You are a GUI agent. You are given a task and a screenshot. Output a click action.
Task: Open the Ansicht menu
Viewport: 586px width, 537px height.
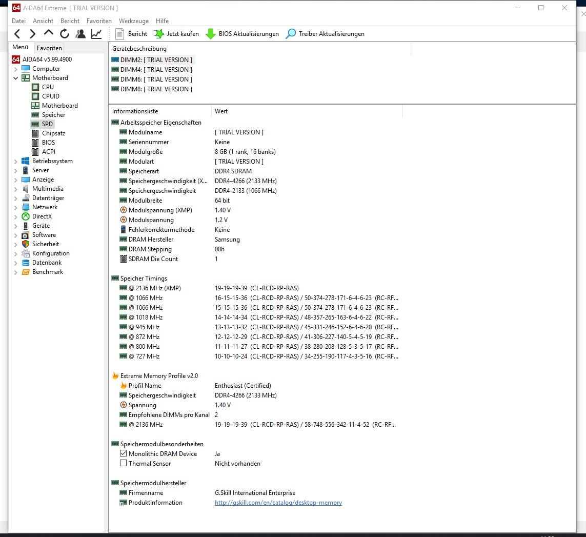43,21
